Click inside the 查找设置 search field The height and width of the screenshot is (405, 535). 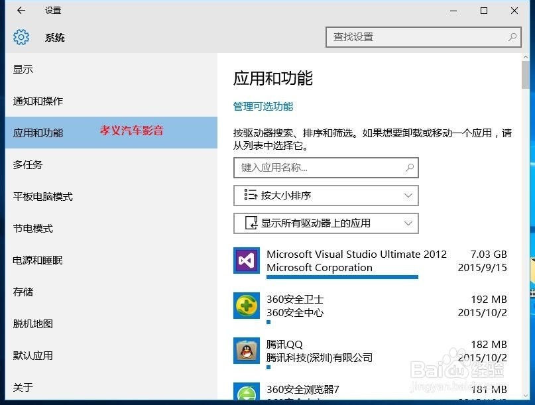(x=424, y=37)
